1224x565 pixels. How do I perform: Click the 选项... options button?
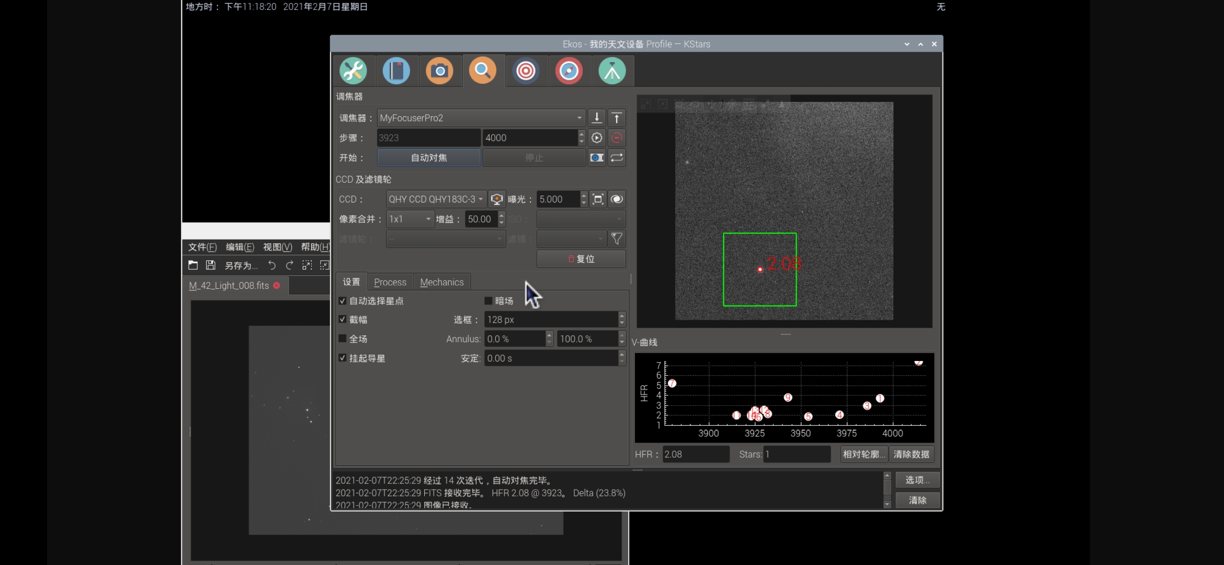click(x=917, y=480)
